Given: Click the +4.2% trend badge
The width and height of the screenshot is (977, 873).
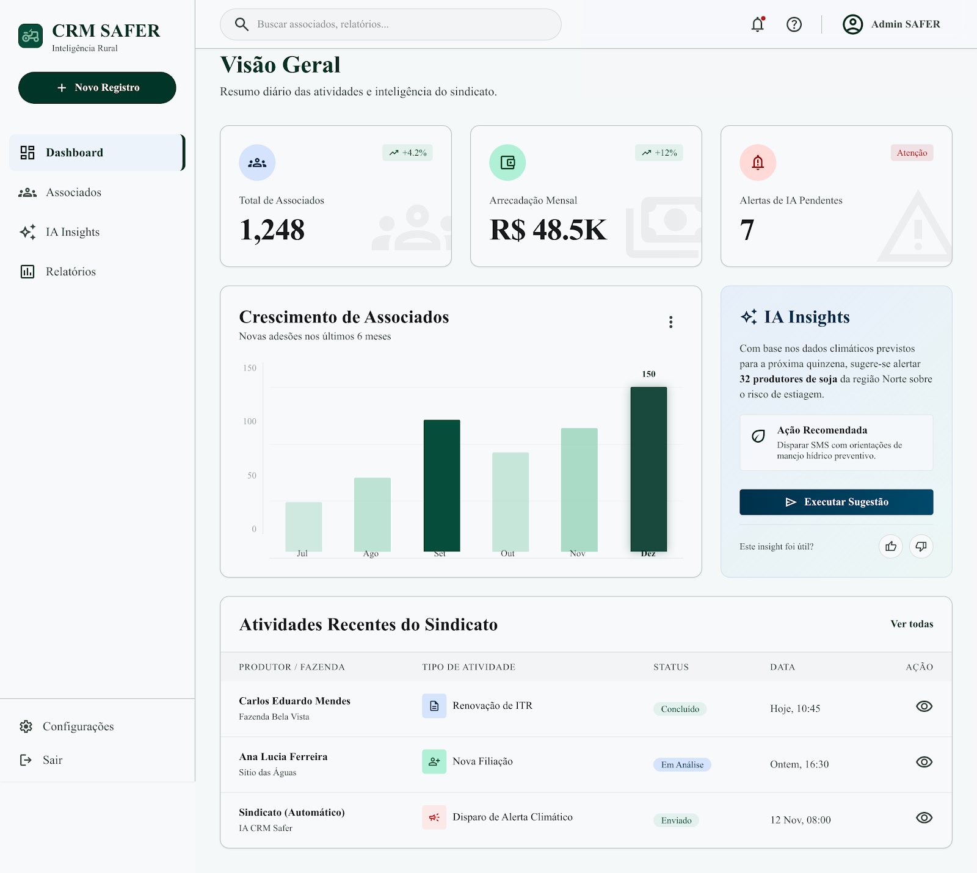Looking at the screenshot, I should pyautogui.click(x=408, y=153).
